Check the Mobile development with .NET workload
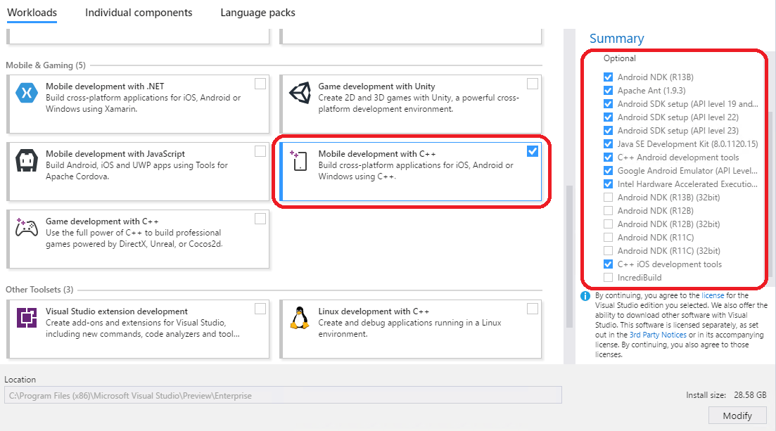This screenshot has width=776, height=431. coord(260,84)
